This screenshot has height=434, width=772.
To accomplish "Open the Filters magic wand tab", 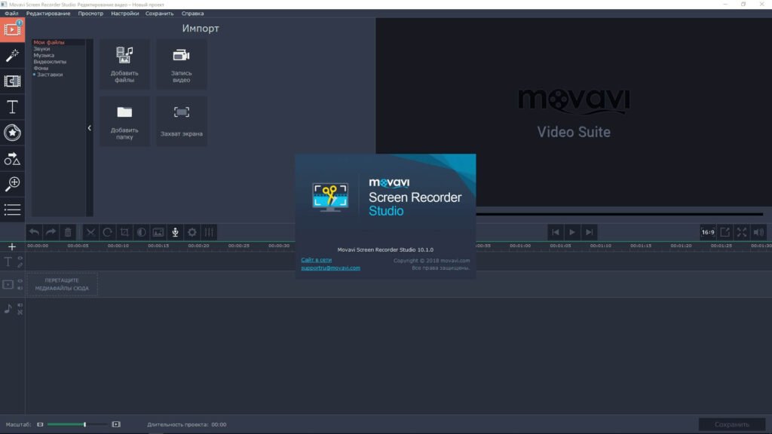I will pyautogui.click(x=12, y=55).
